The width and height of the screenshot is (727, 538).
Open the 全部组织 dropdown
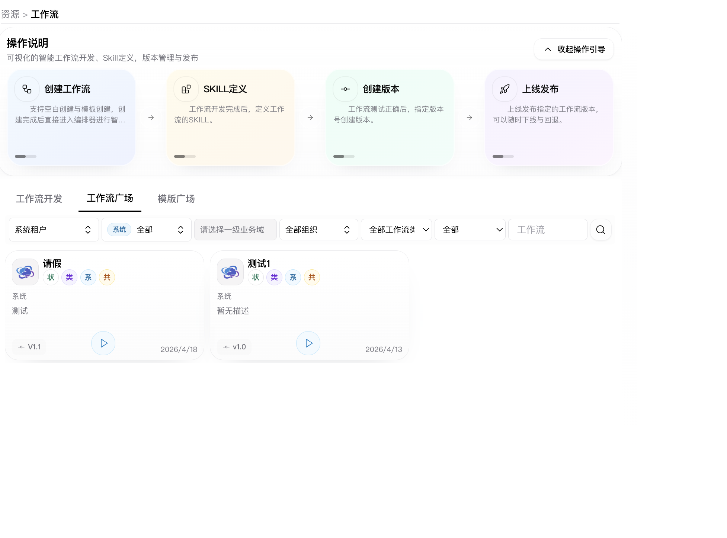click(x=319, y=230)
